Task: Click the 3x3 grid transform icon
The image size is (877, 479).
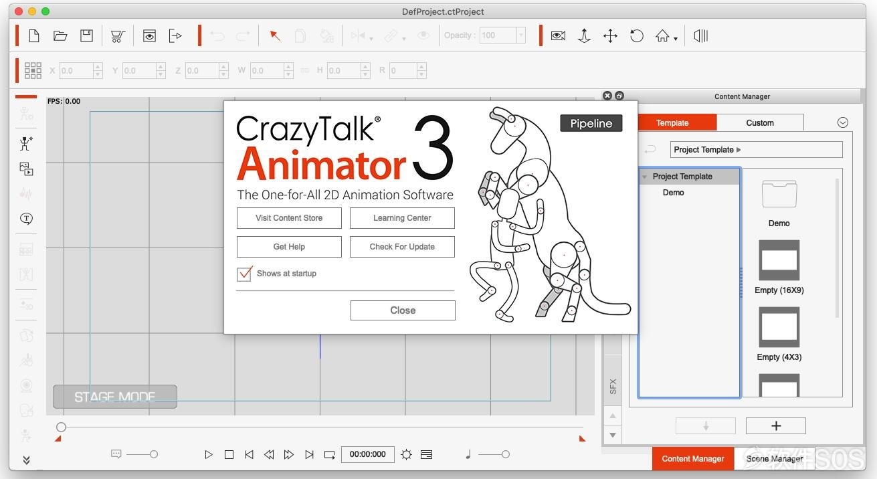Action: pyautogui.click(x=33, y=70)
